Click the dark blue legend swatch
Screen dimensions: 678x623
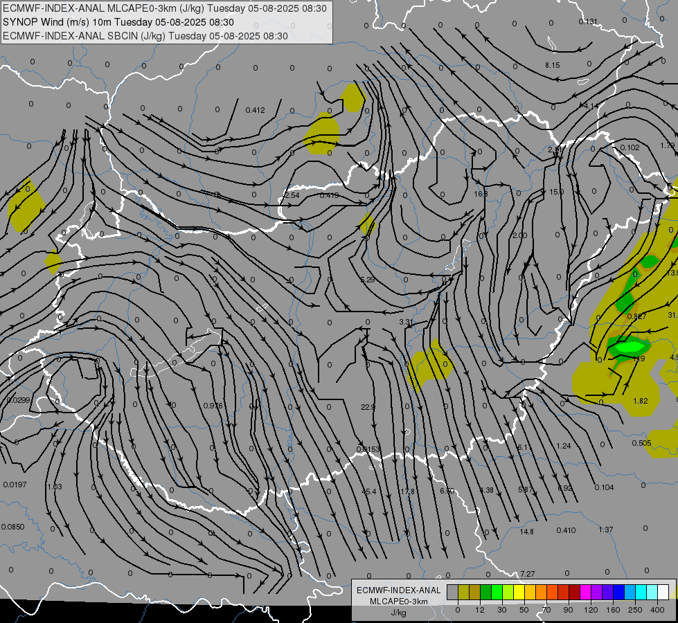pyautogui.click(x=618, y=592)
